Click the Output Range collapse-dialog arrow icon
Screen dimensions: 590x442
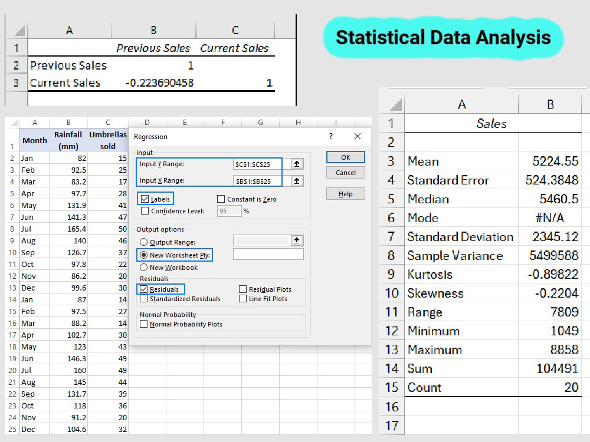point(297,240)
